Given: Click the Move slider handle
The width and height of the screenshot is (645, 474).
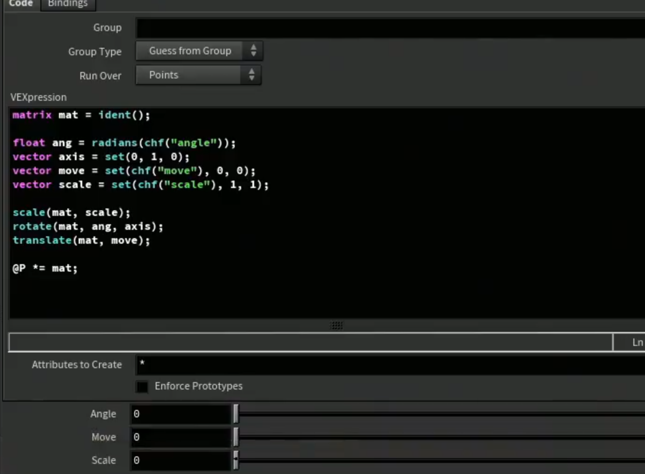Looking at the screenshot, I should pyautogui.click(x=236, y=437).
